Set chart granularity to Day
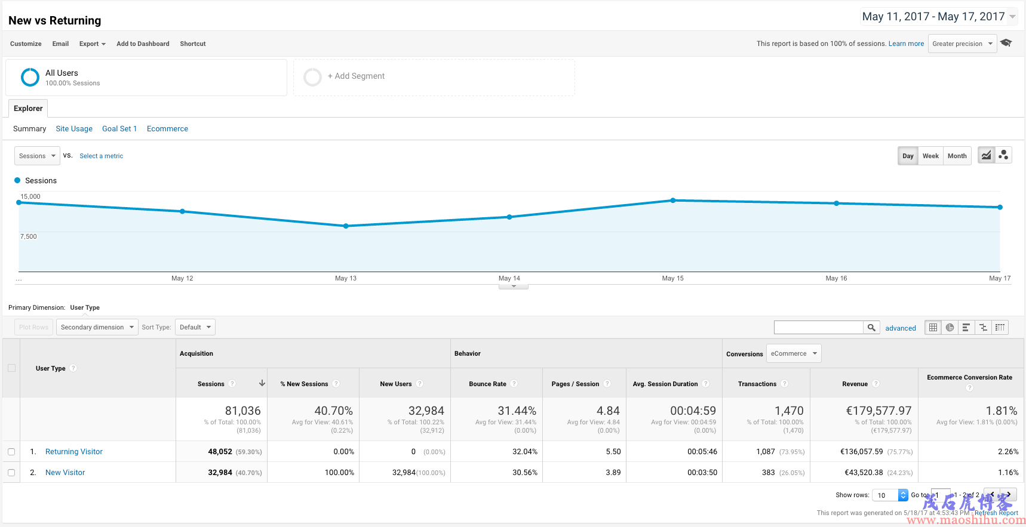This screenshot has height=527, width=1026. coord(908,156)
